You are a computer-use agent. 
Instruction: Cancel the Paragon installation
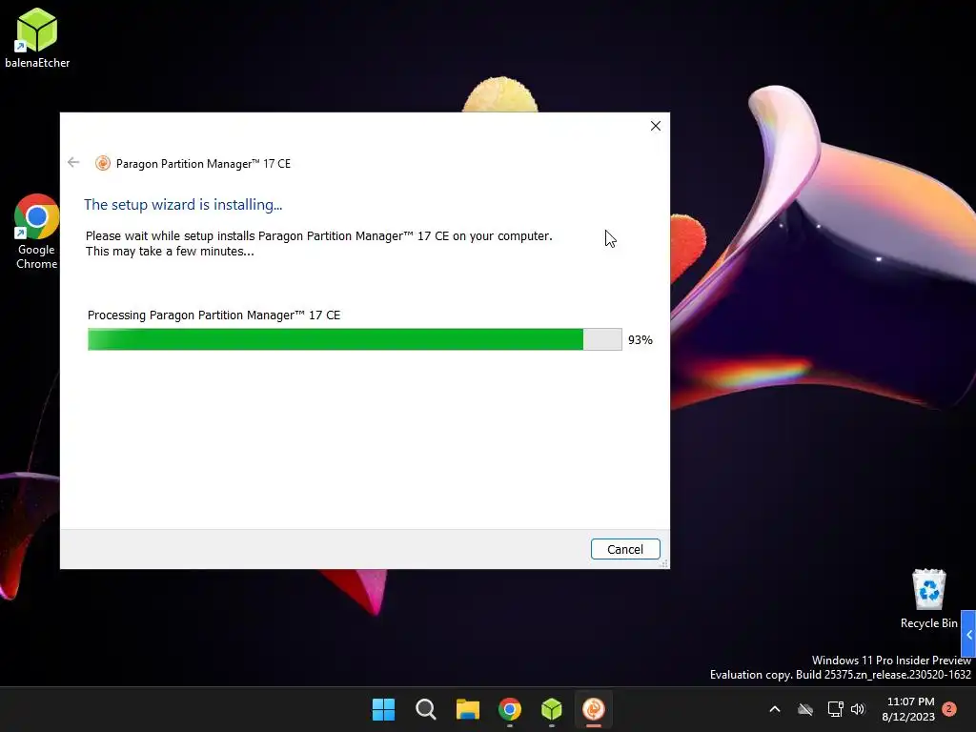[625, 549]
